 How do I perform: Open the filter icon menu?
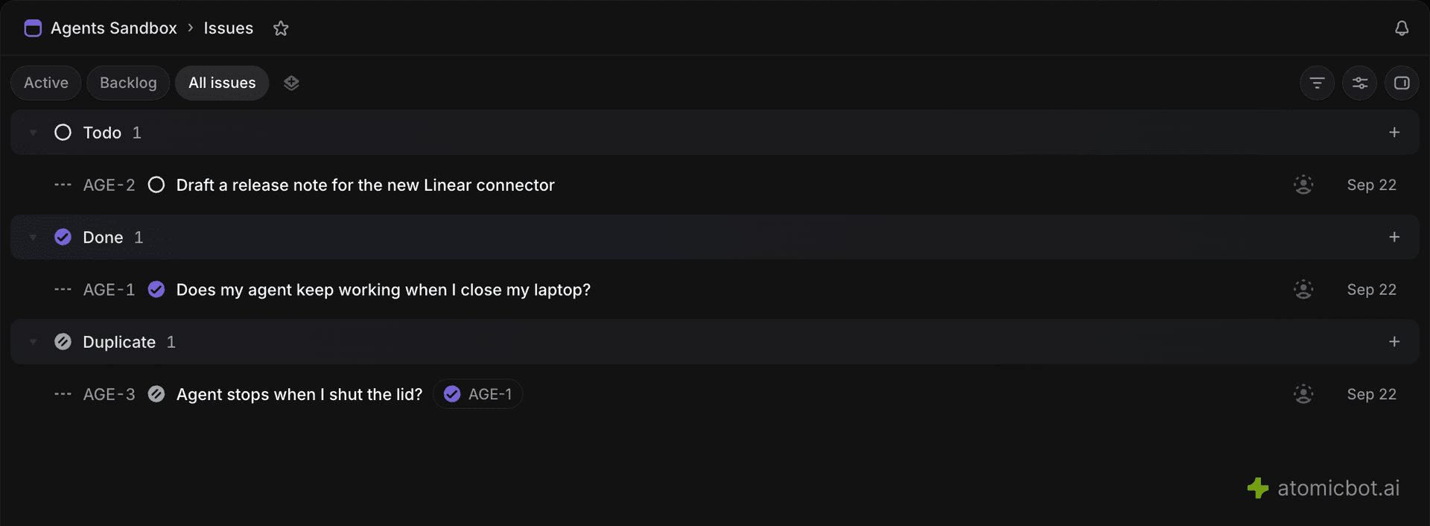(x=1317, y=83)
